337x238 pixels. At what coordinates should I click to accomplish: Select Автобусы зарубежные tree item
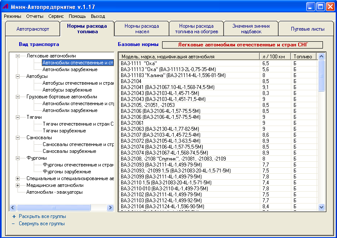click(x=67, y=90)
